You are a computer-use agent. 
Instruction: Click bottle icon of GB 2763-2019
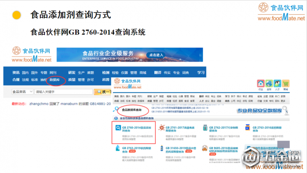coord(118,148)
